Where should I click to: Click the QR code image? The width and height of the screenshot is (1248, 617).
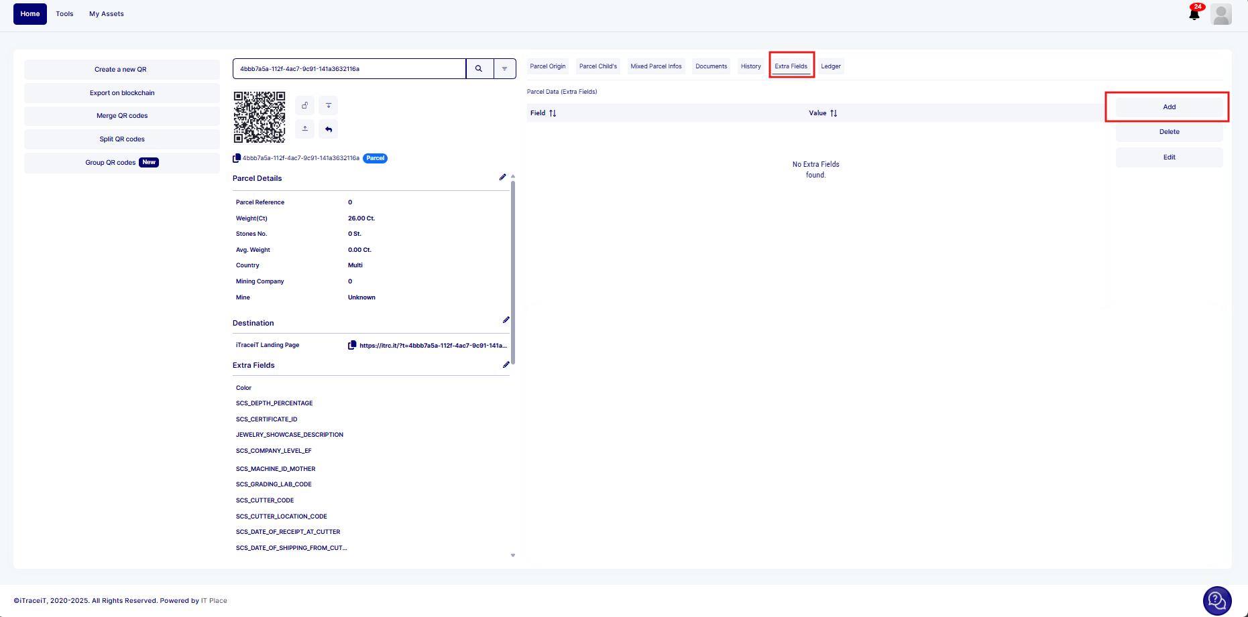pyautogui.click(x=260, y=117)
